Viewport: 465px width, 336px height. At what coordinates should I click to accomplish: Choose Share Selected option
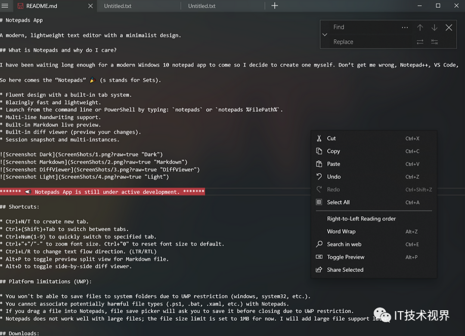pos(374,270)
